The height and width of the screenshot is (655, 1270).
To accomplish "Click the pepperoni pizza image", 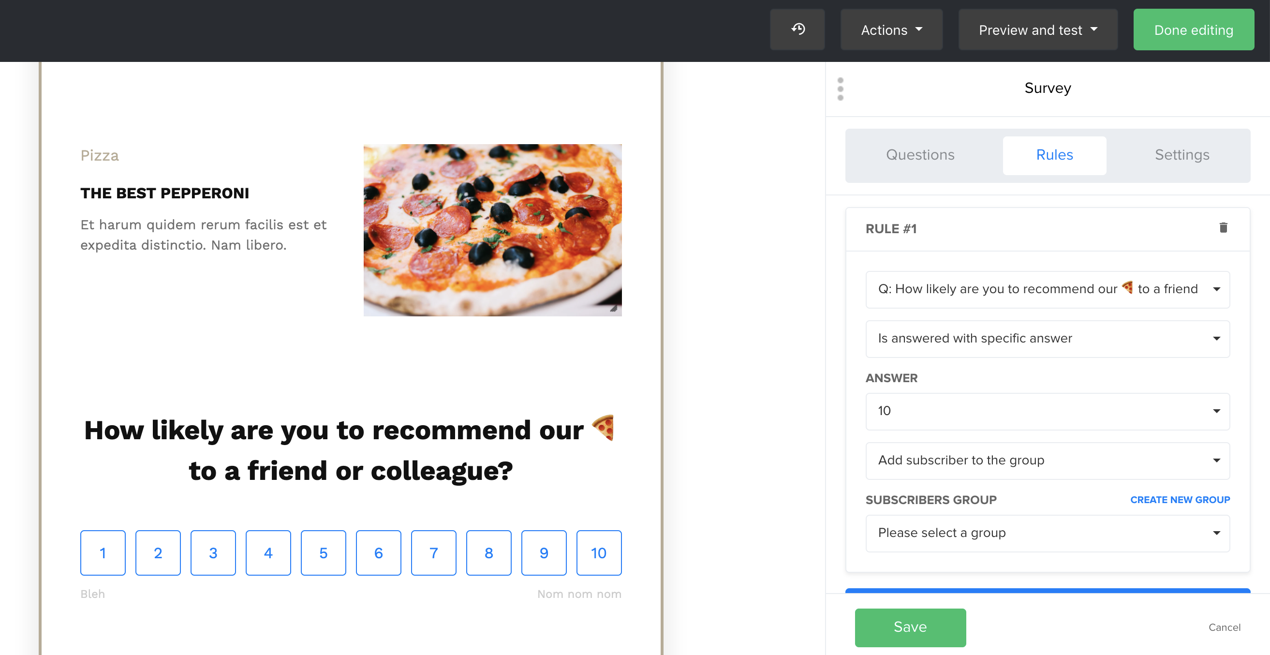I will [x=492, y=230].
